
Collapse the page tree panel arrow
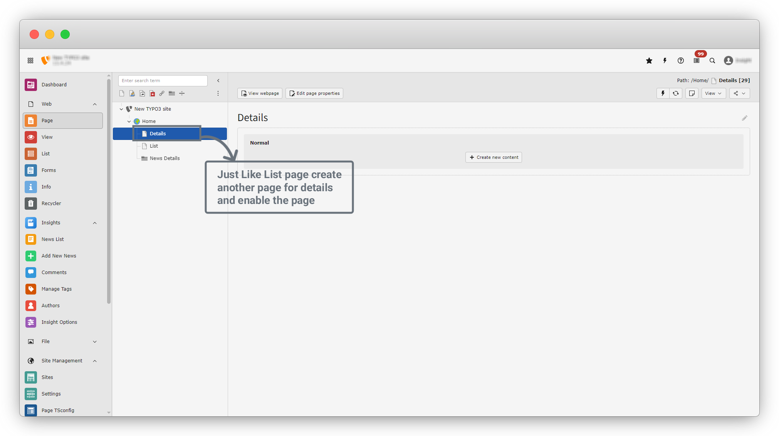point(218,81)
